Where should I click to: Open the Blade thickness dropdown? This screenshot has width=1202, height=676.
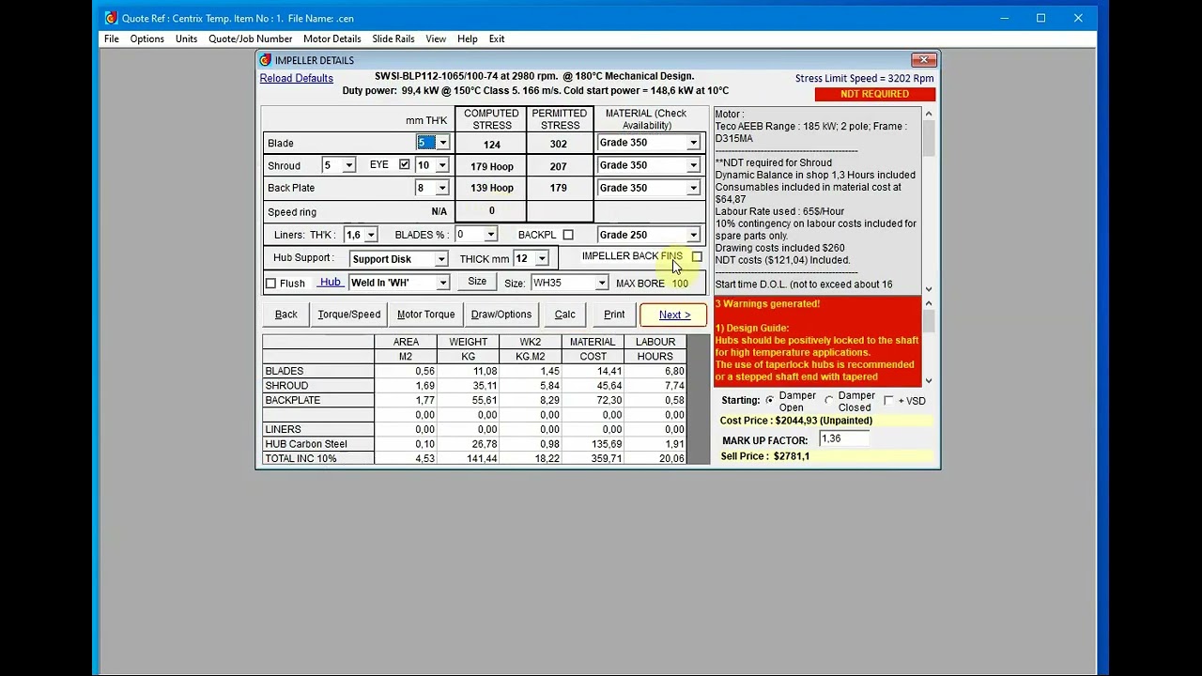[442, 143]
